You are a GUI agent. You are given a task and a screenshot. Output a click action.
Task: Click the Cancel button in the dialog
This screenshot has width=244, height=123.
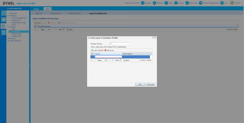(x=150, y=84)
